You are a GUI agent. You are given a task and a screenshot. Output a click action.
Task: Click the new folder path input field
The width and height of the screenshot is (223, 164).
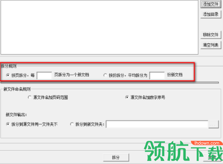point(157,124)
